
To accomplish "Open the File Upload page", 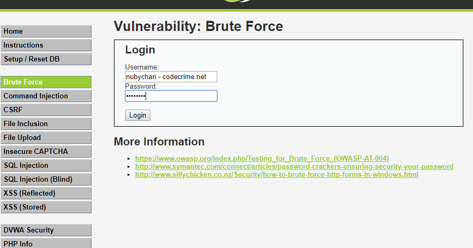I will pos(46,137).
